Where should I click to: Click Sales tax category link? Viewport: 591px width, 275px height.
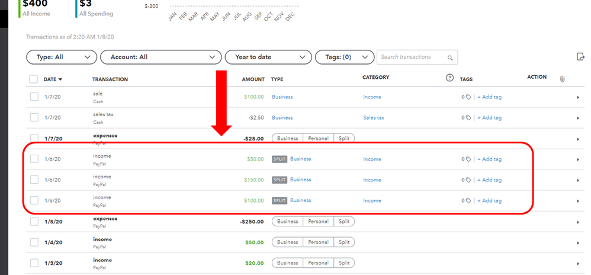tap(374, 118)
